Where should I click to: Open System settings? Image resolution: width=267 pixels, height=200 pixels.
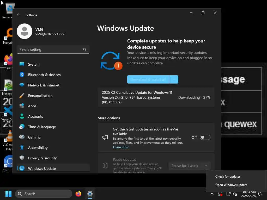pos(53,64)
